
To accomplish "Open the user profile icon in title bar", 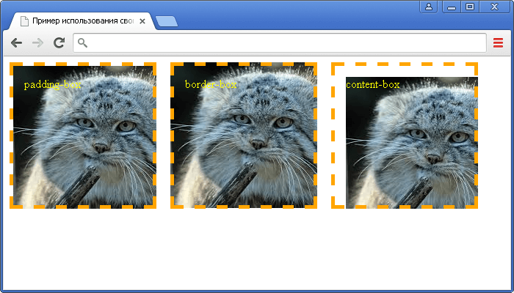I will (x=429, y=7).
